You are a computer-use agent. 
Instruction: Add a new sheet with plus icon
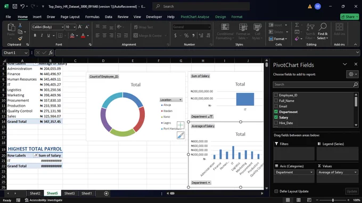click(x=106, y=193)
